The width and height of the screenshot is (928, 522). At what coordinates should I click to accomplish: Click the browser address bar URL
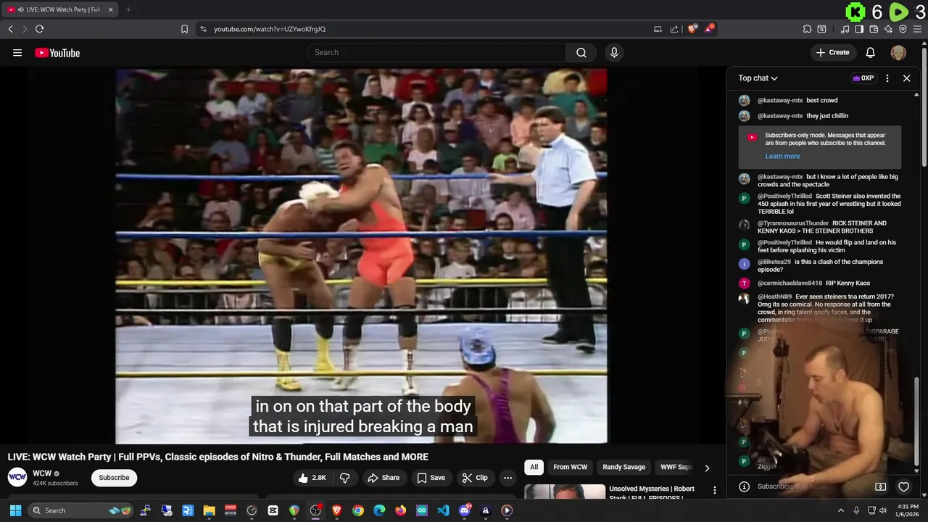270,29
